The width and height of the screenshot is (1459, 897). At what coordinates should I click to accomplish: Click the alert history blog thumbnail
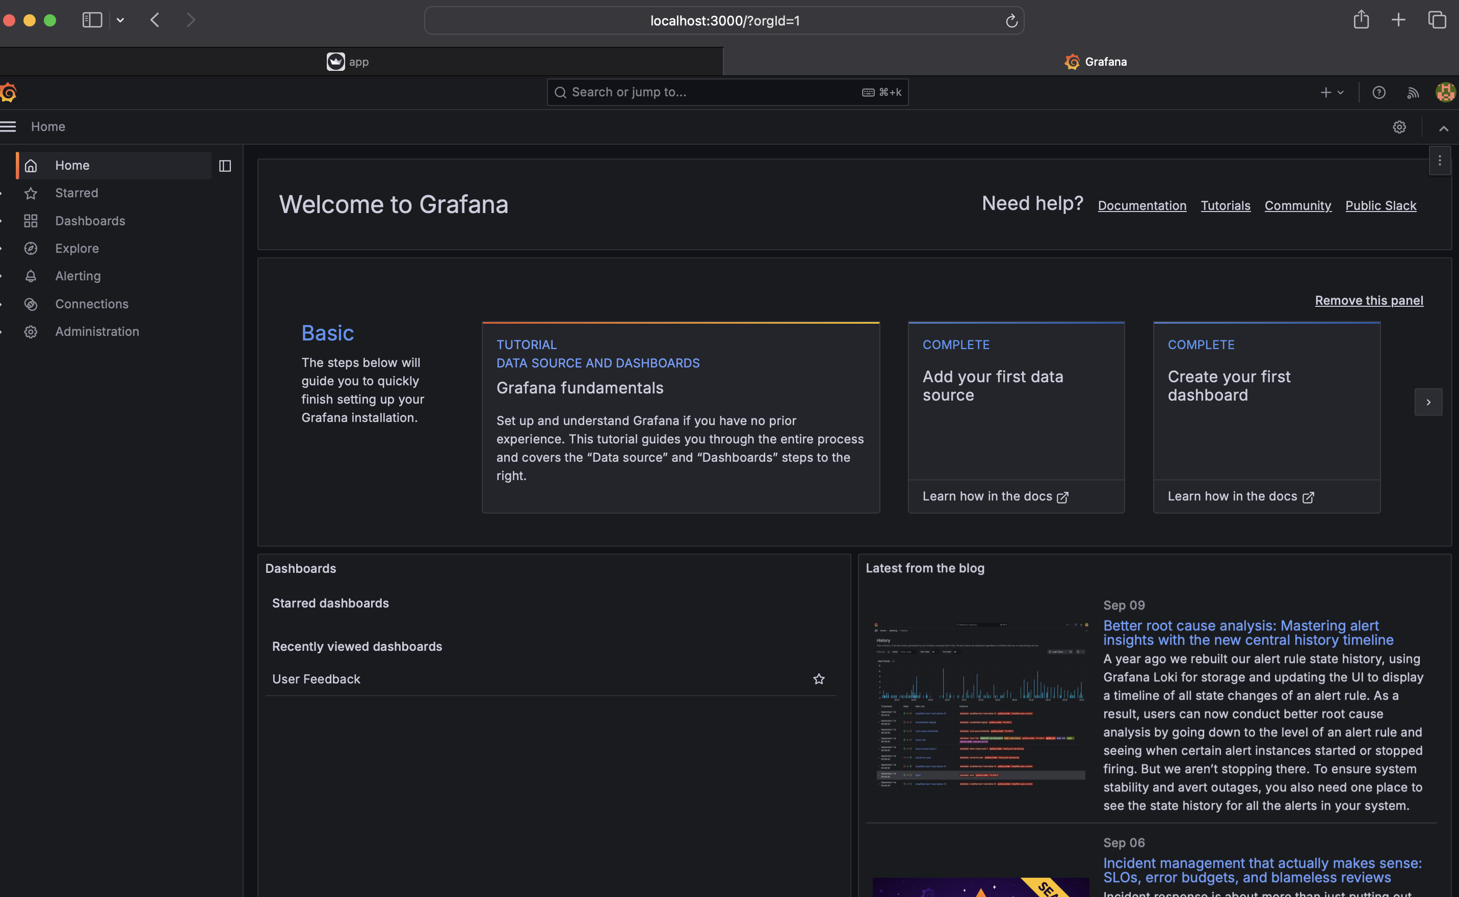click(981, 705)
